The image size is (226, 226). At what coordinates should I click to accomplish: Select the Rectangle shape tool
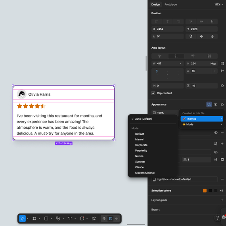point(46,218)
